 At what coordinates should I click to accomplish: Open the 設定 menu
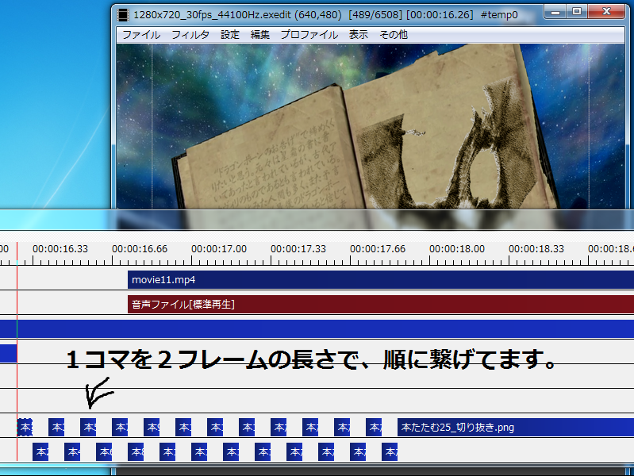[230, 35]
